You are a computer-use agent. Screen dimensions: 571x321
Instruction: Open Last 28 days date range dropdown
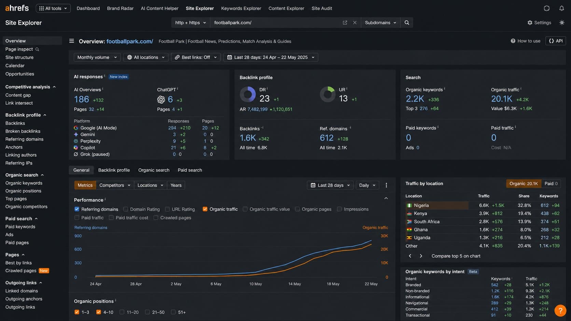pos(271,57)
